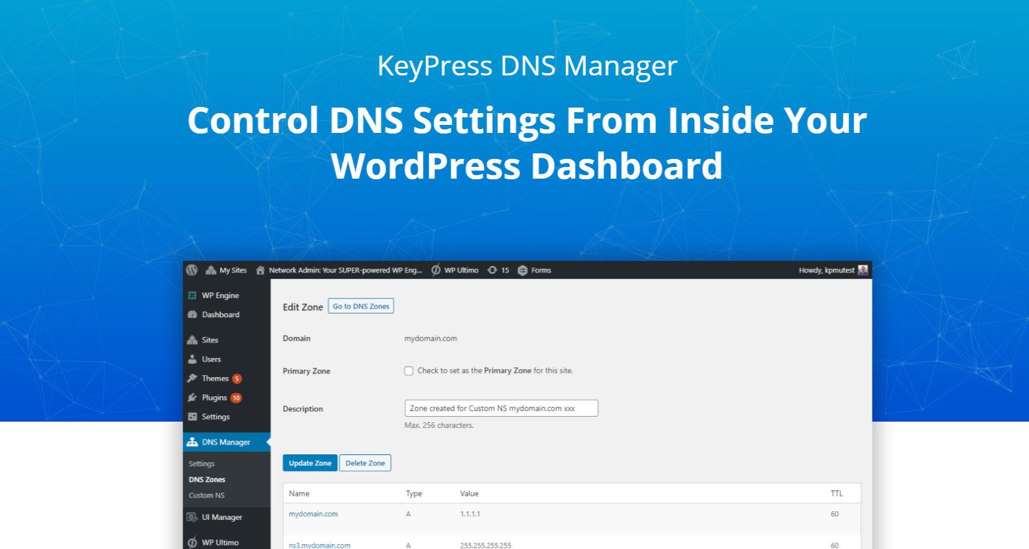Image resolution: width=1029 pixels, height=549 pixels.
Task: Click the WP Engine sidebar icon
Action: click(x=192, y=296)
